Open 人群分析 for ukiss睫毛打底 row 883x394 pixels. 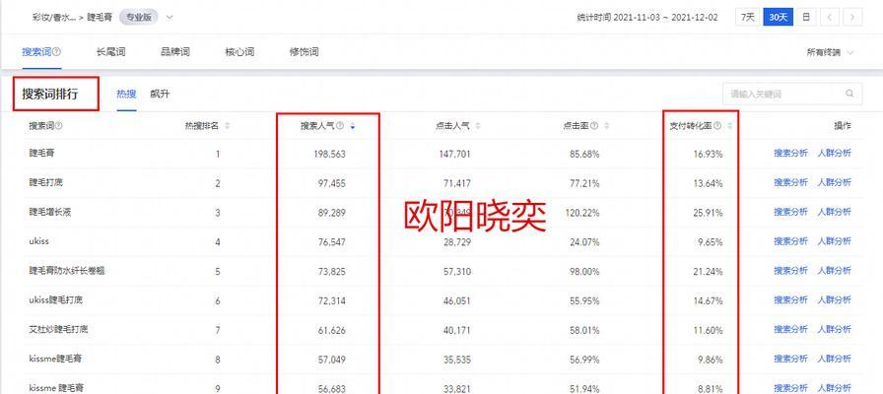(x=834, y=300)
